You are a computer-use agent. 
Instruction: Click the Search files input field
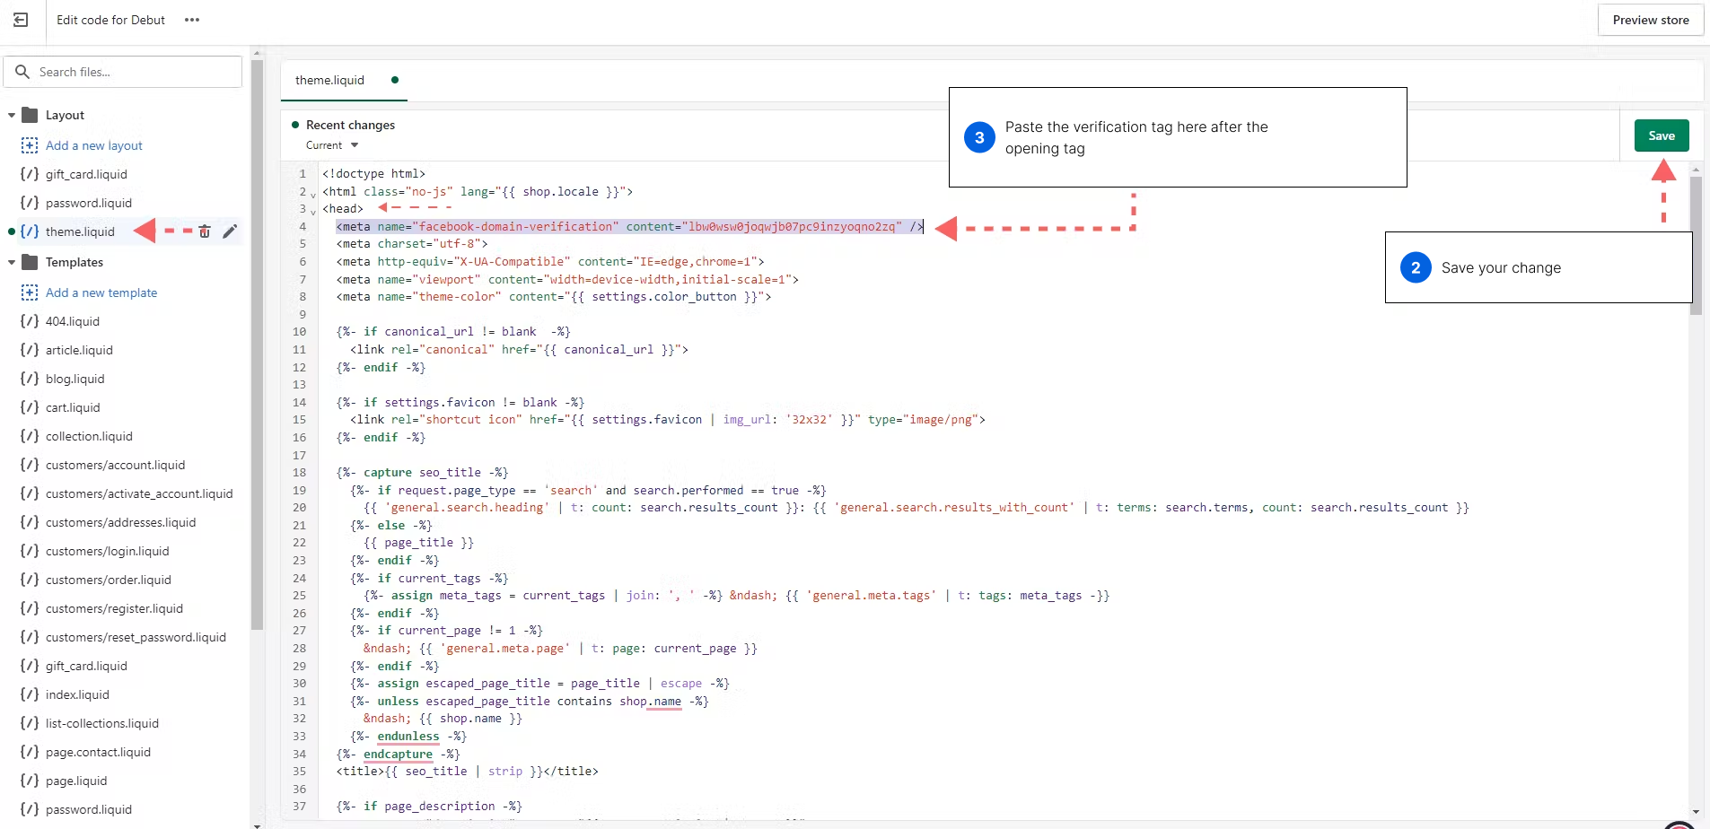tap(123, 72)
